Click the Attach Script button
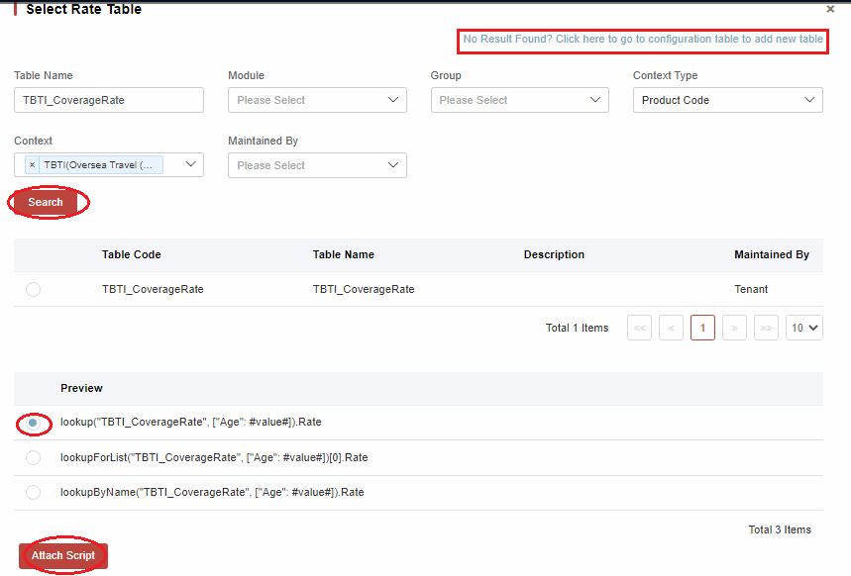This screenshot has height=576, width=851. (x=63, y=556)
